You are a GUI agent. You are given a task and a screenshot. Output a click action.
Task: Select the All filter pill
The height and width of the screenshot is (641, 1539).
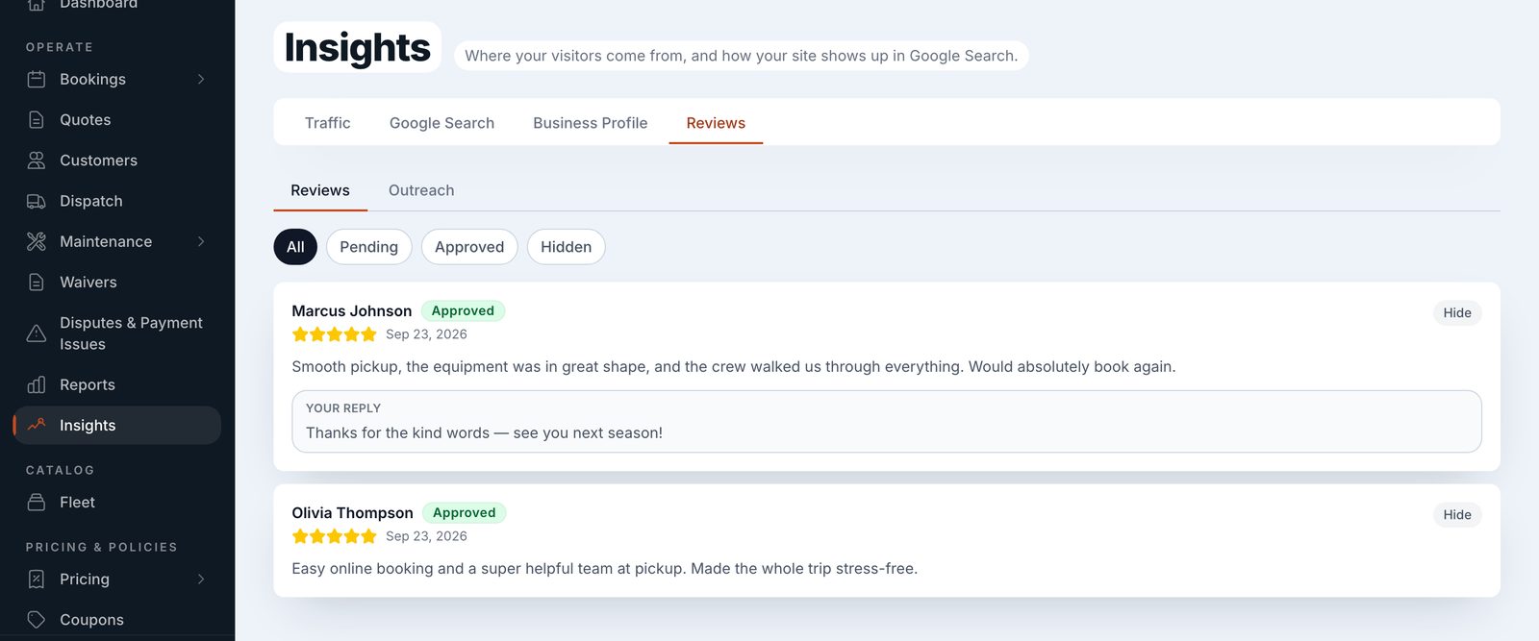[x=295, y=247]
